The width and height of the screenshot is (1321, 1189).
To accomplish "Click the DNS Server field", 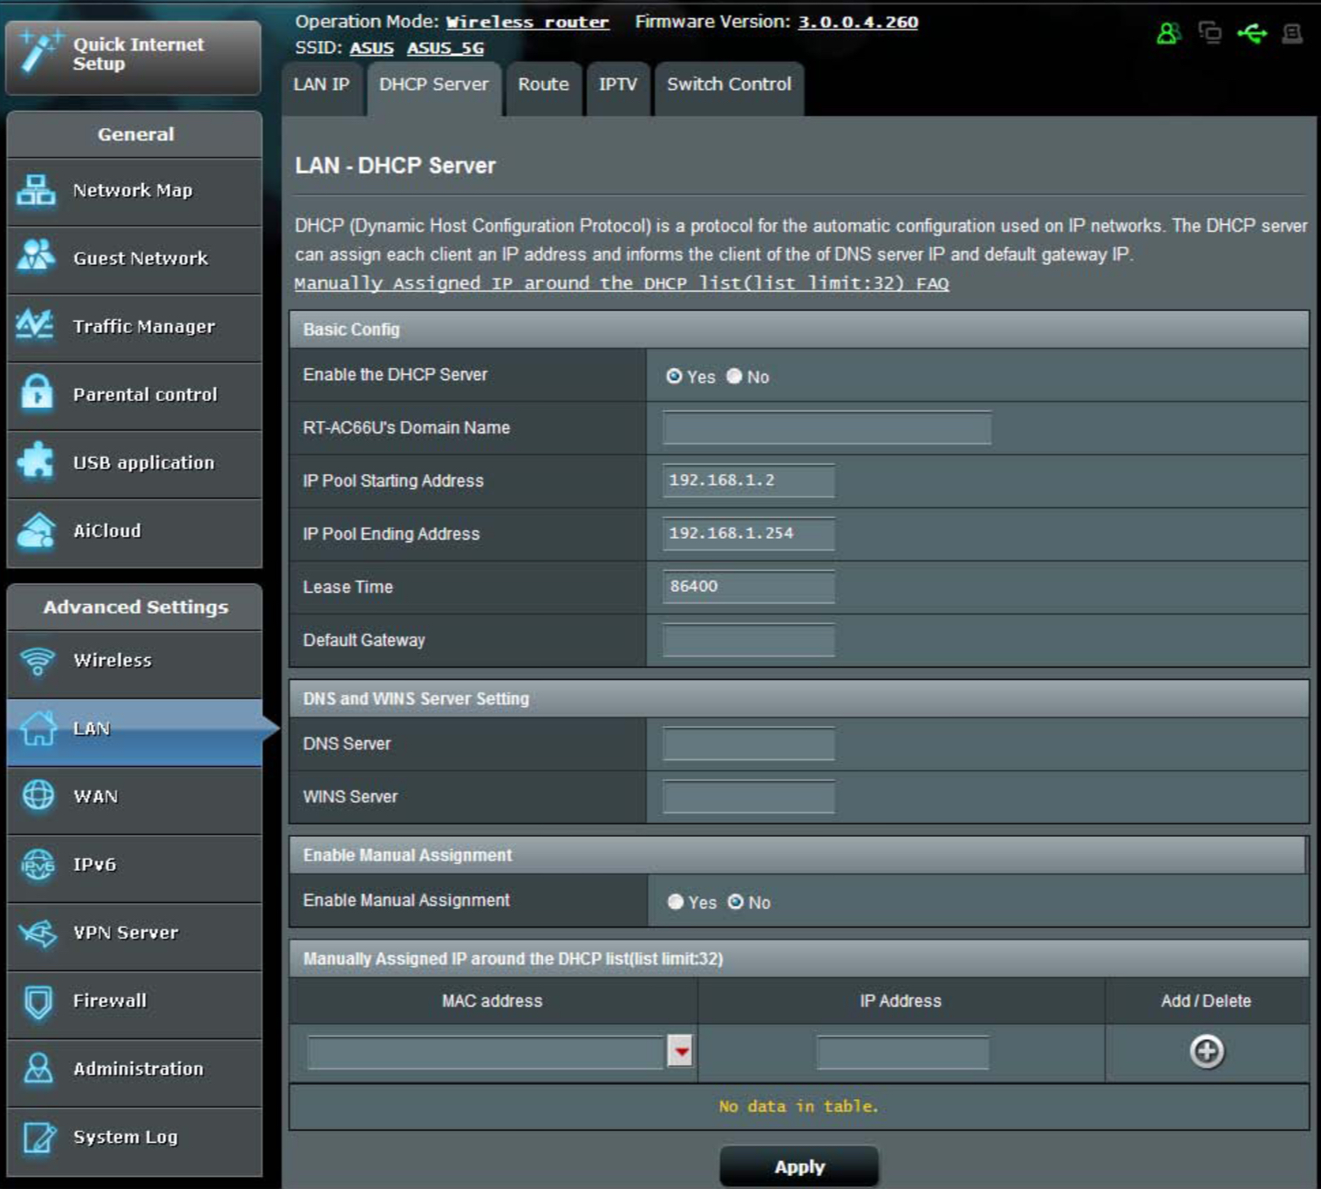I will 748,744.
